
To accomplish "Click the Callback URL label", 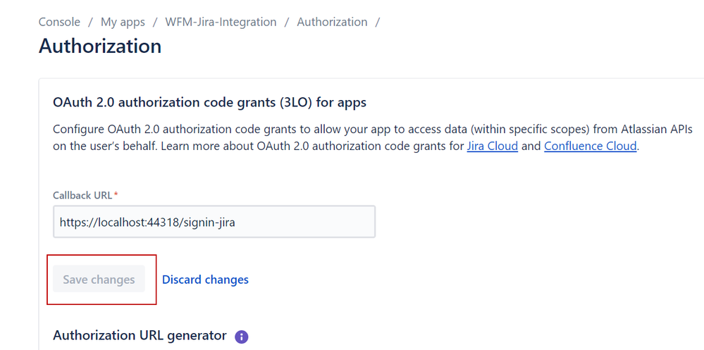I will click(82, 195).
